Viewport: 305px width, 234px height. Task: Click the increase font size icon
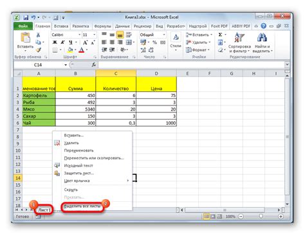85,42
